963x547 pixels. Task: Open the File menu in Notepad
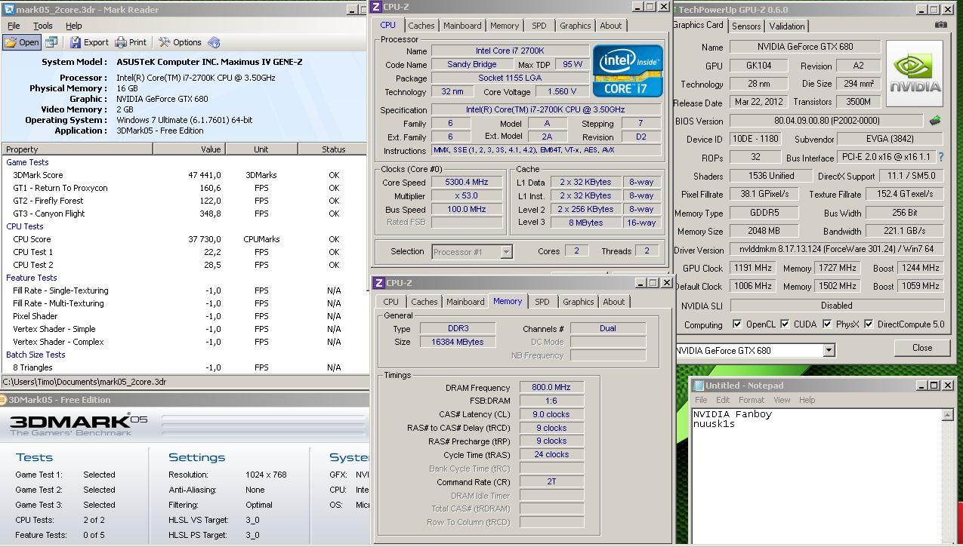pos(701,400)
